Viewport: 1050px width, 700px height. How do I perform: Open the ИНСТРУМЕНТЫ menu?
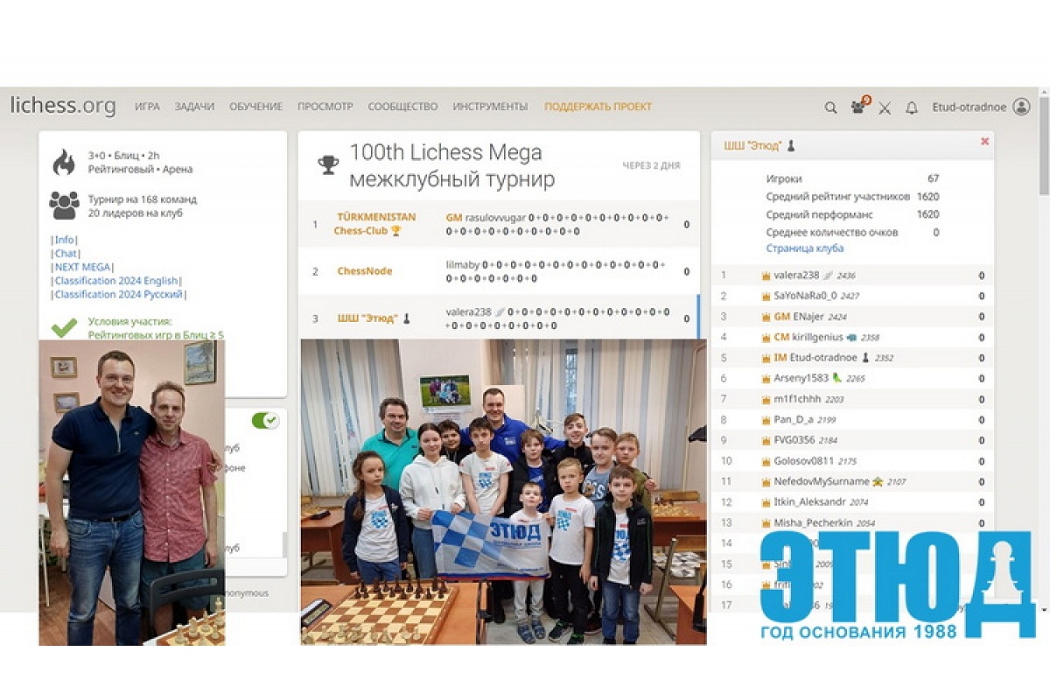point(490,107)
